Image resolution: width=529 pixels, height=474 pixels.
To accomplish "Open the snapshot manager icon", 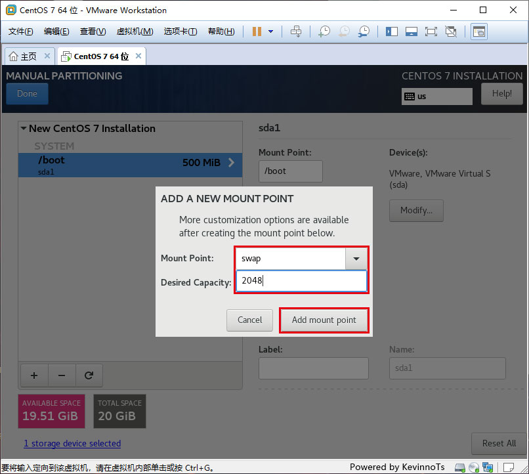I will tap(364, 32).
